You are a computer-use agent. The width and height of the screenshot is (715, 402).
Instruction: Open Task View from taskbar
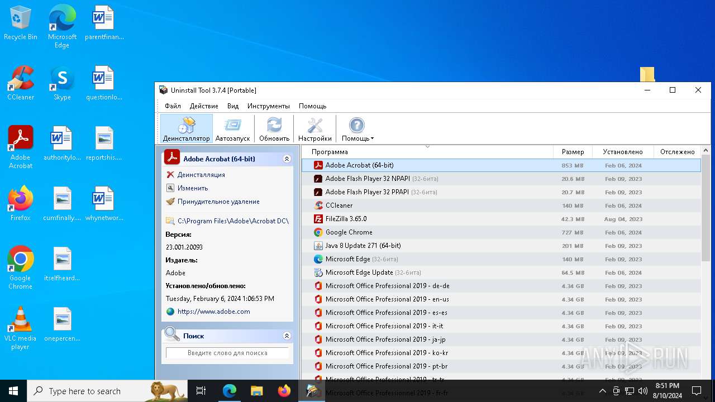coord(201,391)
